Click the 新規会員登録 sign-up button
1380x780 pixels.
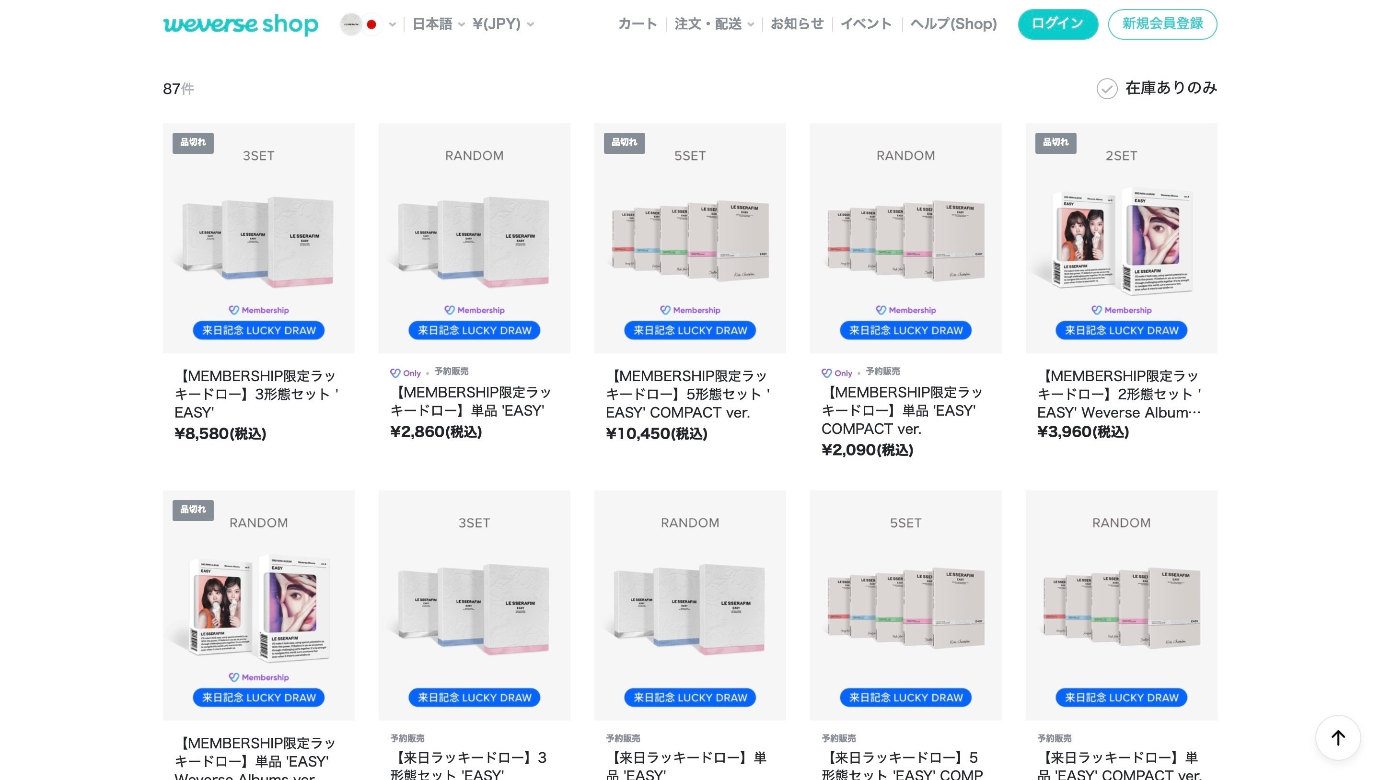(1162, 24)
